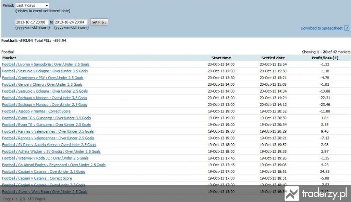Open Sassuolo v Bologna Over/Under 2.5 Goals
Image resolution: width=351 pixels, height=202 pixels.
tap(45, 91)
